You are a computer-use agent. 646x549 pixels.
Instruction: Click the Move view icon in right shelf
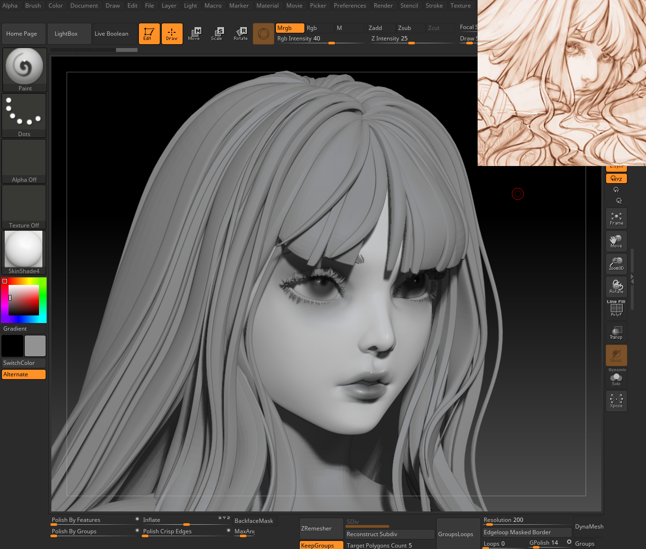tap(616, 242)
